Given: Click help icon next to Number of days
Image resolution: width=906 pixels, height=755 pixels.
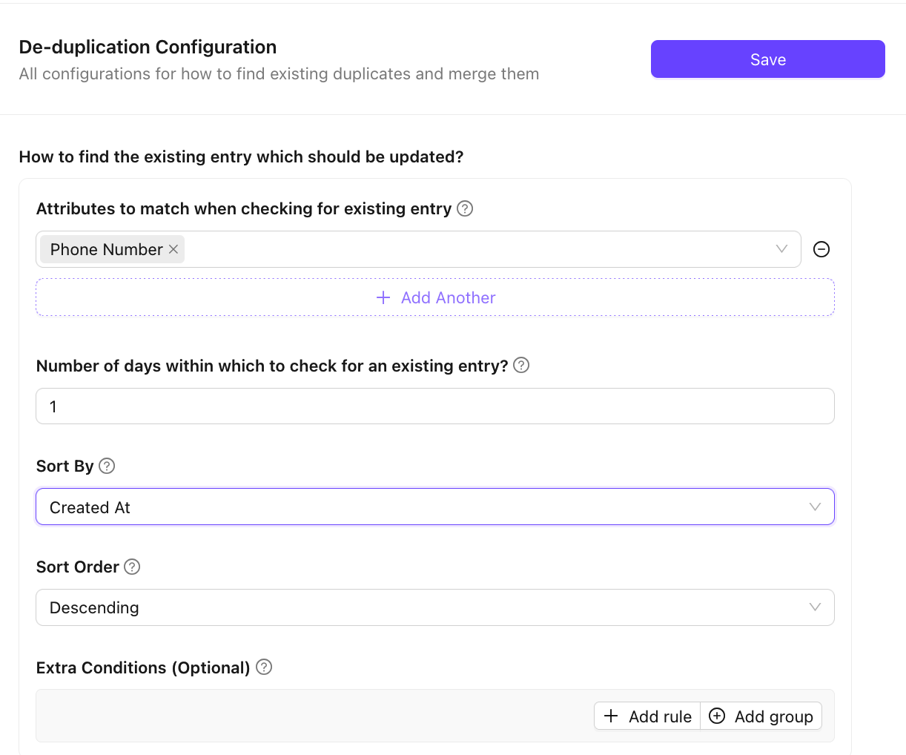Looking at the screenshot, I should pos(521,365).
